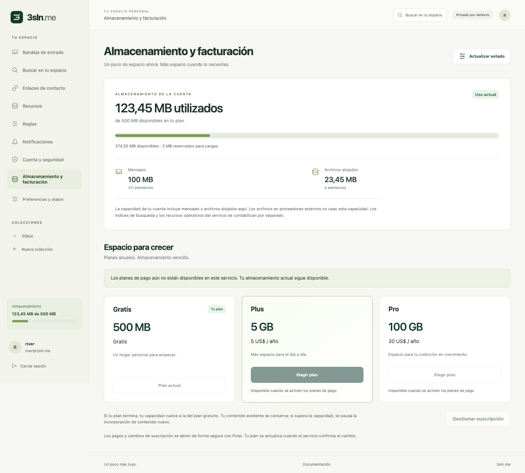Viewport: 525px width, 473px height.
Task: Click the Actualizar estado button
Action: 481,56
